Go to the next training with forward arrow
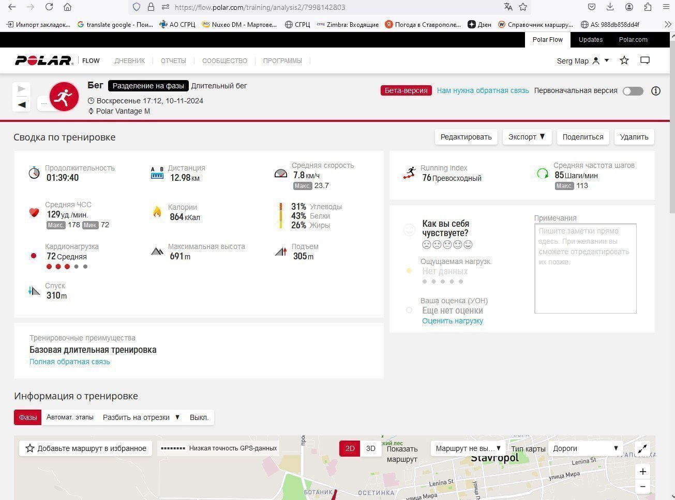Screen dimensions: 675x500 [22, 89]
